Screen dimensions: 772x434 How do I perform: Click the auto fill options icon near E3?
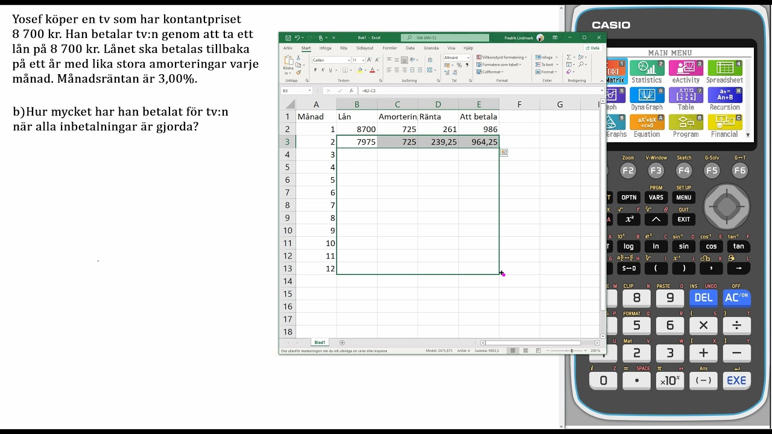click(x=504, y=153)
